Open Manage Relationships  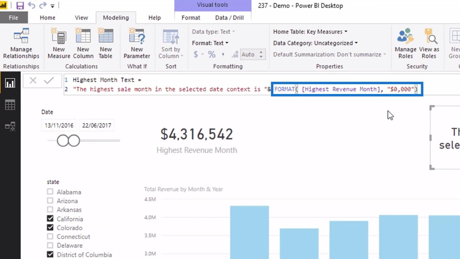coord(21,44)
